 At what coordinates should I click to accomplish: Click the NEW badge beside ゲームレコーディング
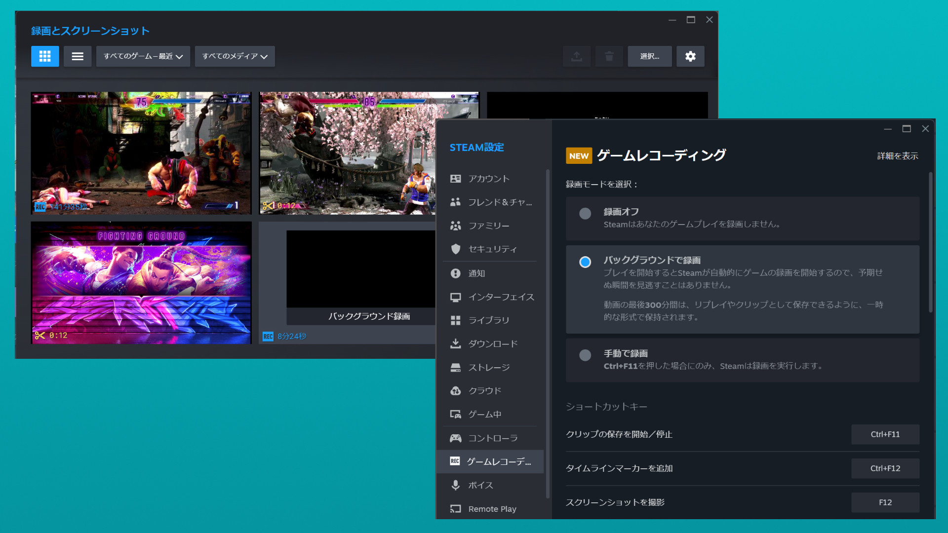(x=579, y=156)
